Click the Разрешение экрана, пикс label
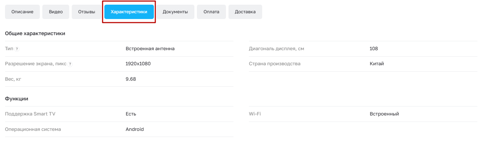This screenshot has height=142, width=486. pyautogui.click(x=36, y=63)
